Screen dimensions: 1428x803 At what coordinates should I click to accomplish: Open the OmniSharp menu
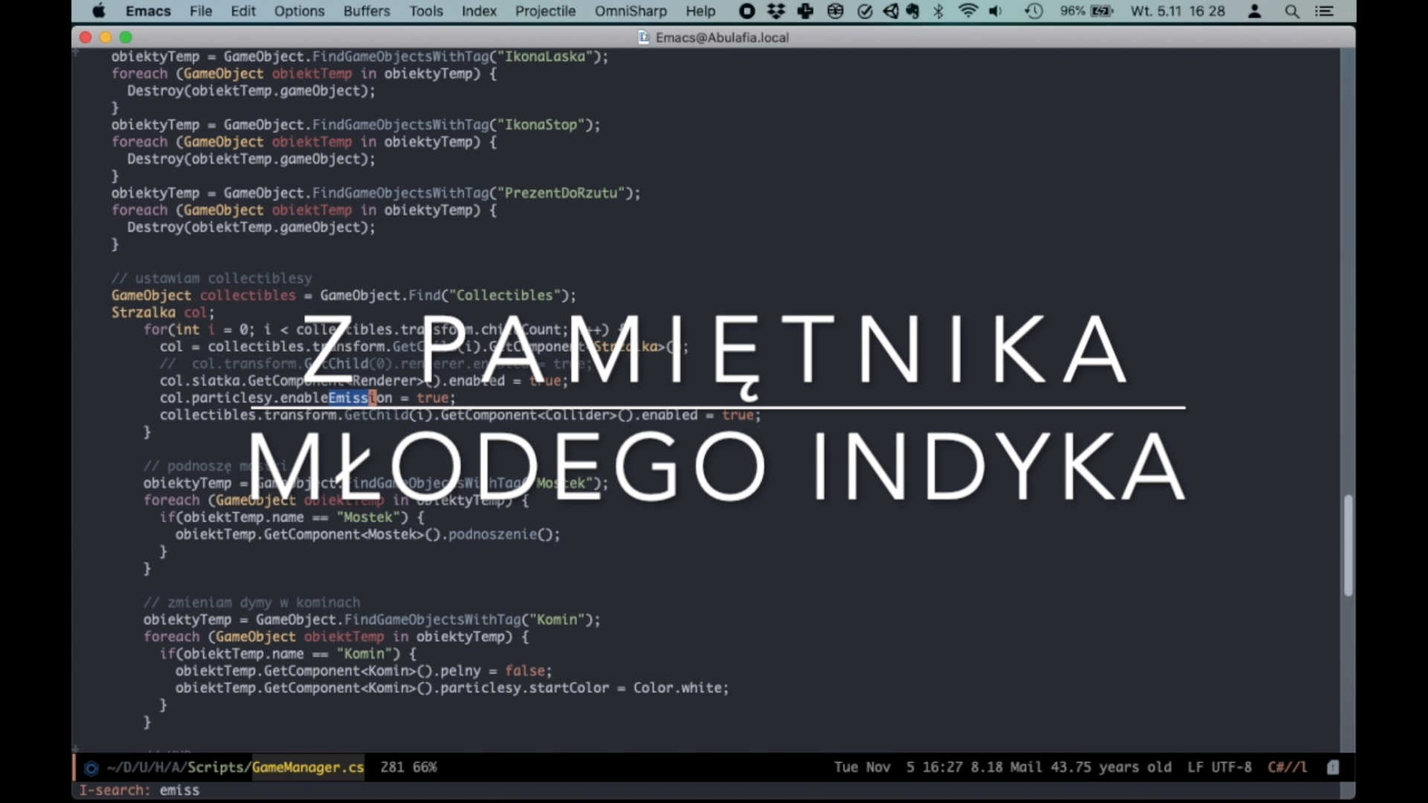(x=631, y=11)
